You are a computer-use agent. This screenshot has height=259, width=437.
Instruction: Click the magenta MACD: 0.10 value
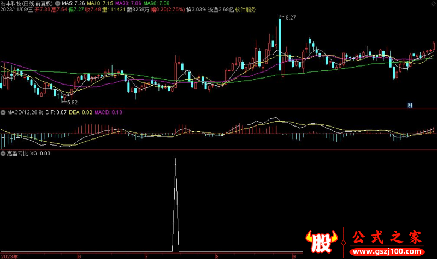[108, 112]
